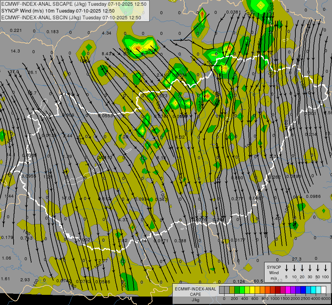
Task: Click the map value '26.1'
Action: coord(33,73)
